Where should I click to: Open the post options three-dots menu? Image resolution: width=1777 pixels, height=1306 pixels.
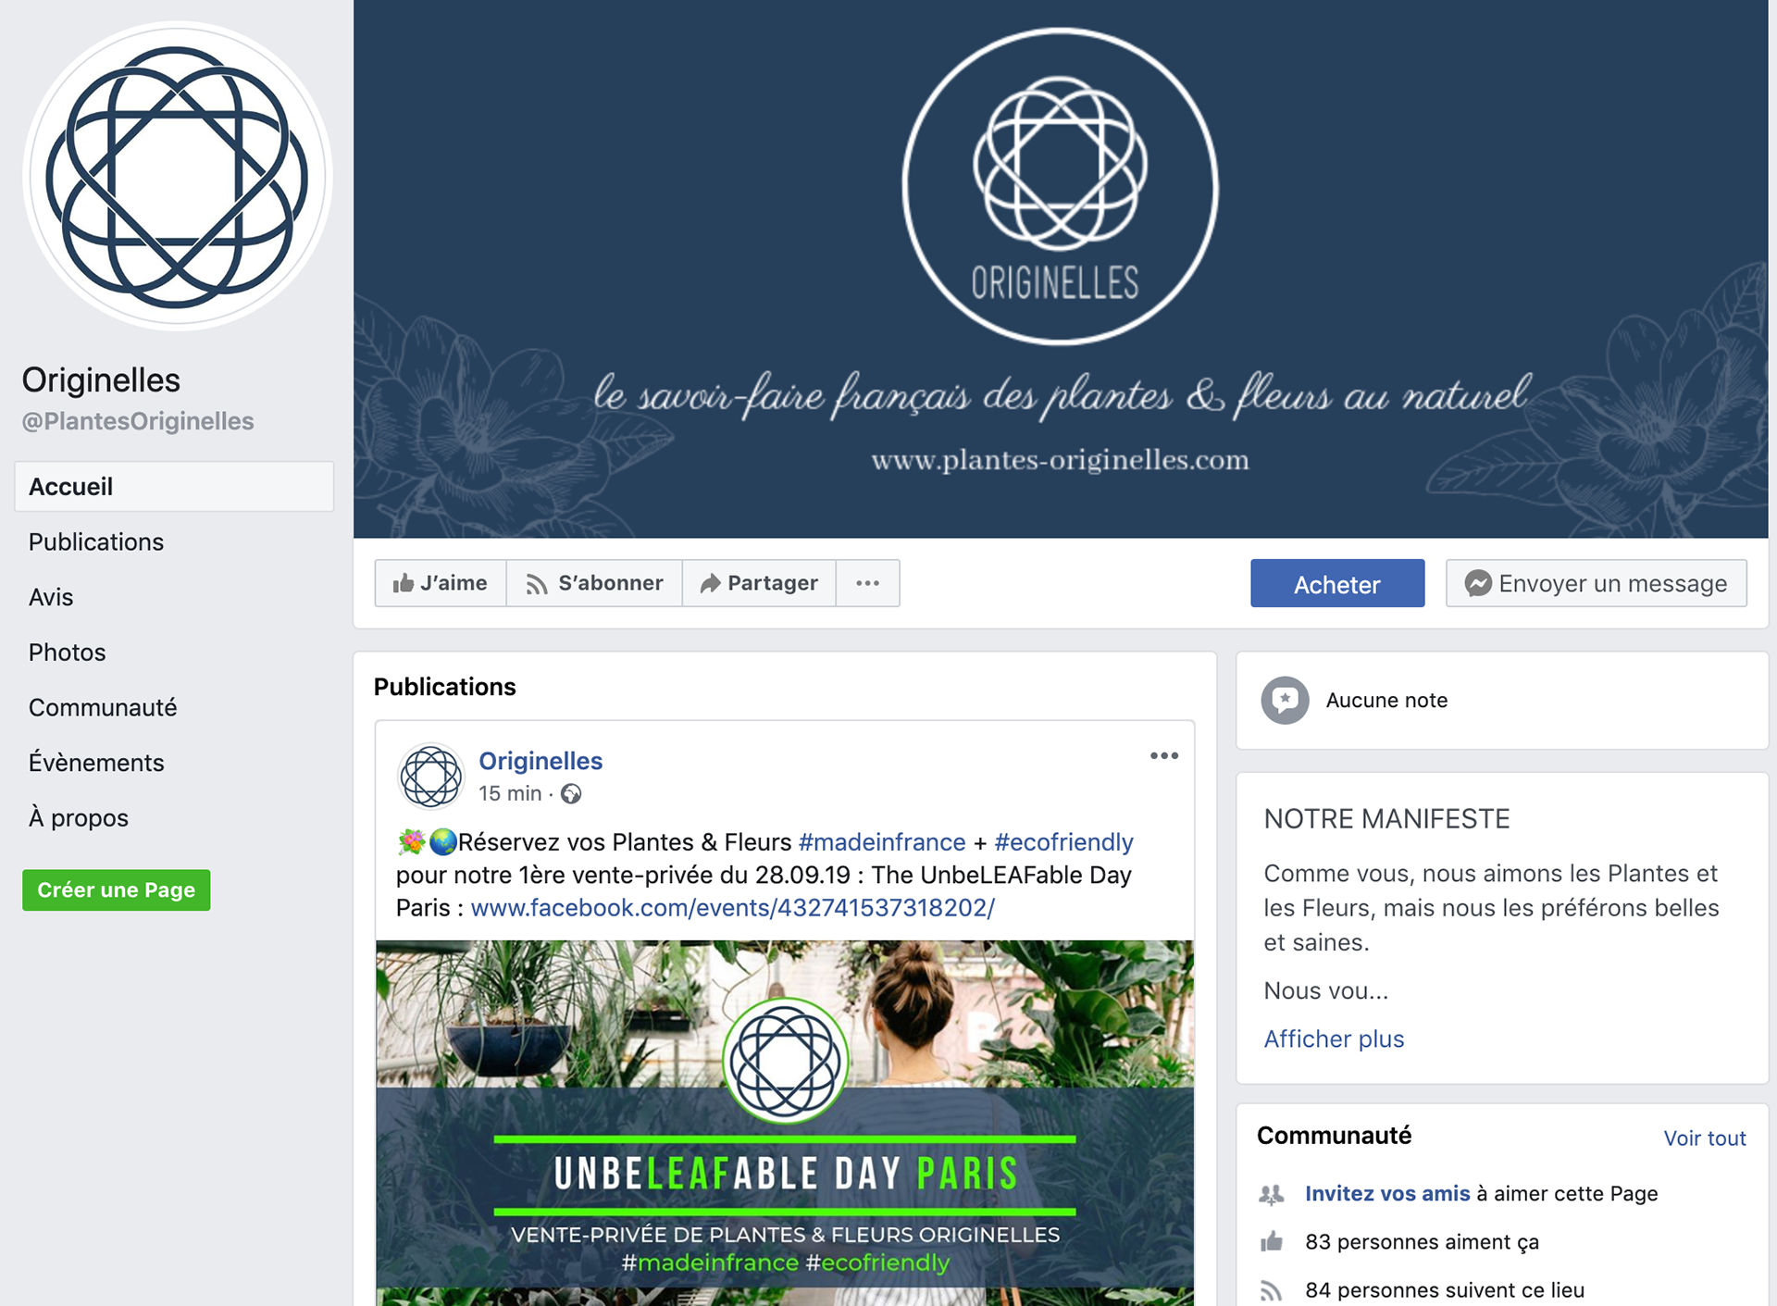click(x=1164, y=756)
